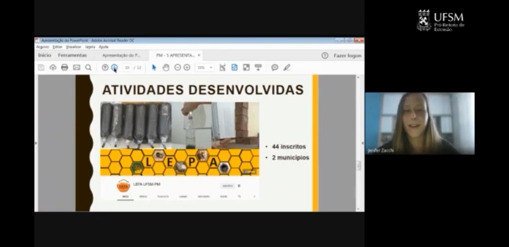Open the Visualizar menu

pos(74,47)
